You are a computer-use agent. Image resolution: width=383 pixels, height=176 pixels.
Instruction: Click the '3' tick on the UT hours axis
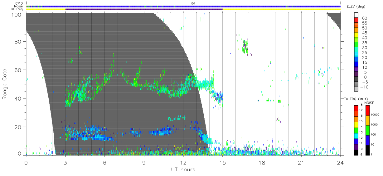[65, 162]
